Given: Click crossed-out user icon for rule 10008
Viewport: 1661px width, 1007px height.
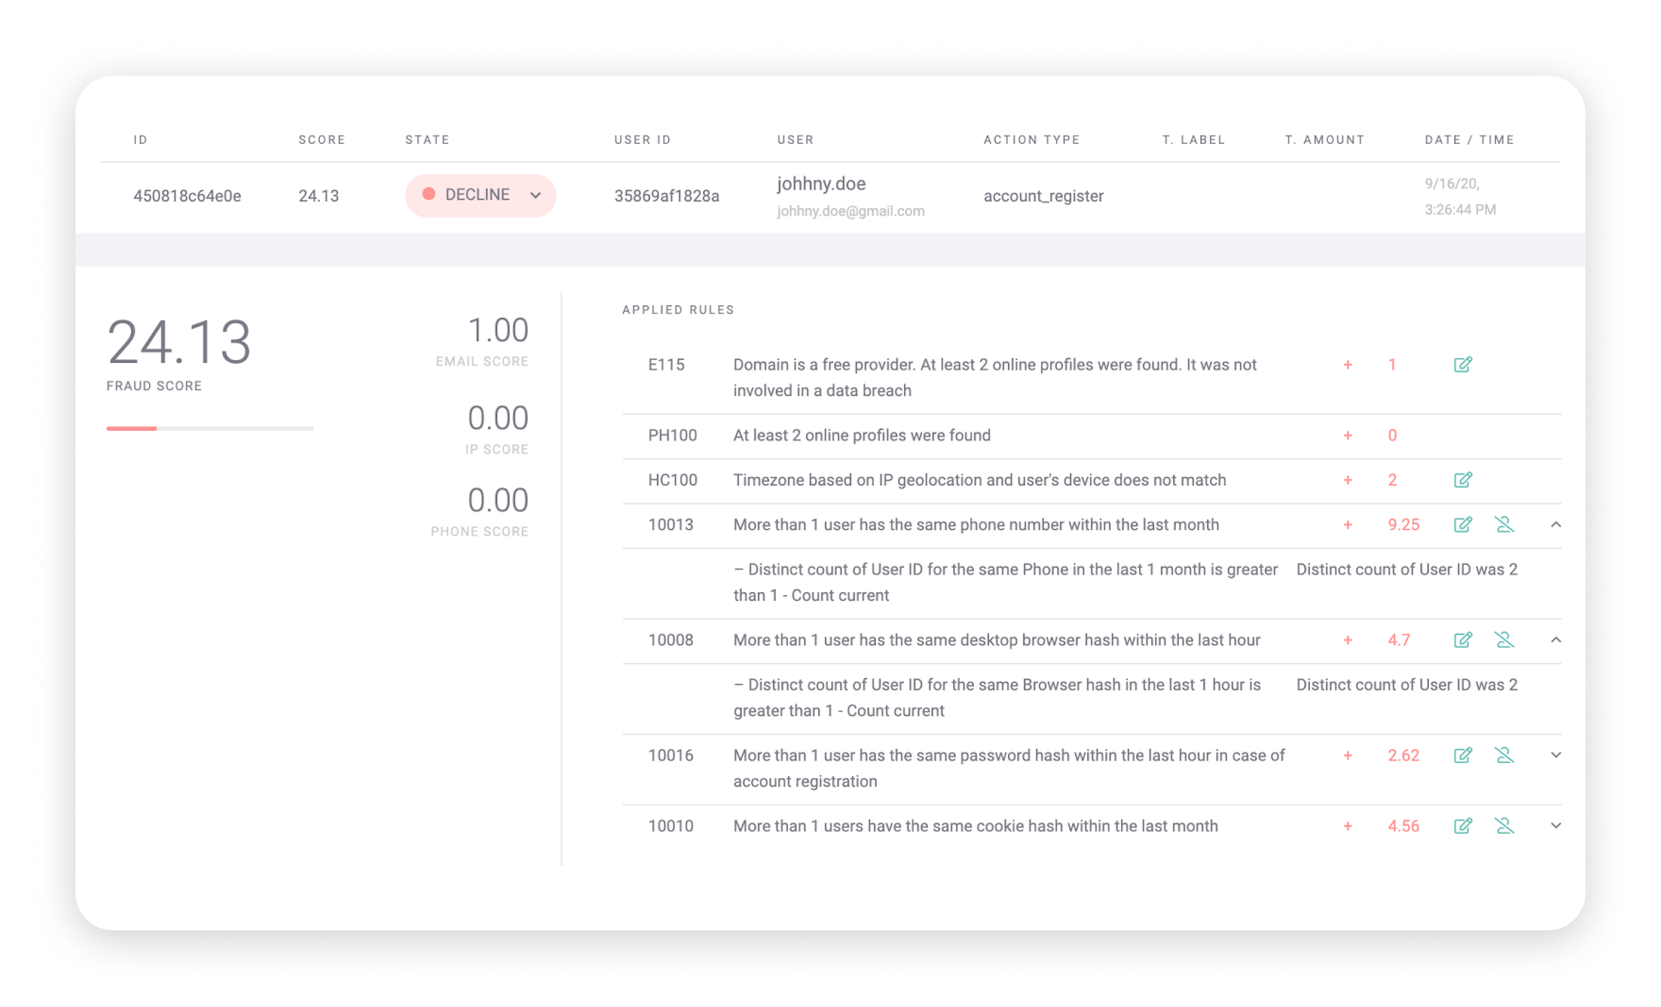Looking at the screenshot, I should [x=1504, y=640].
